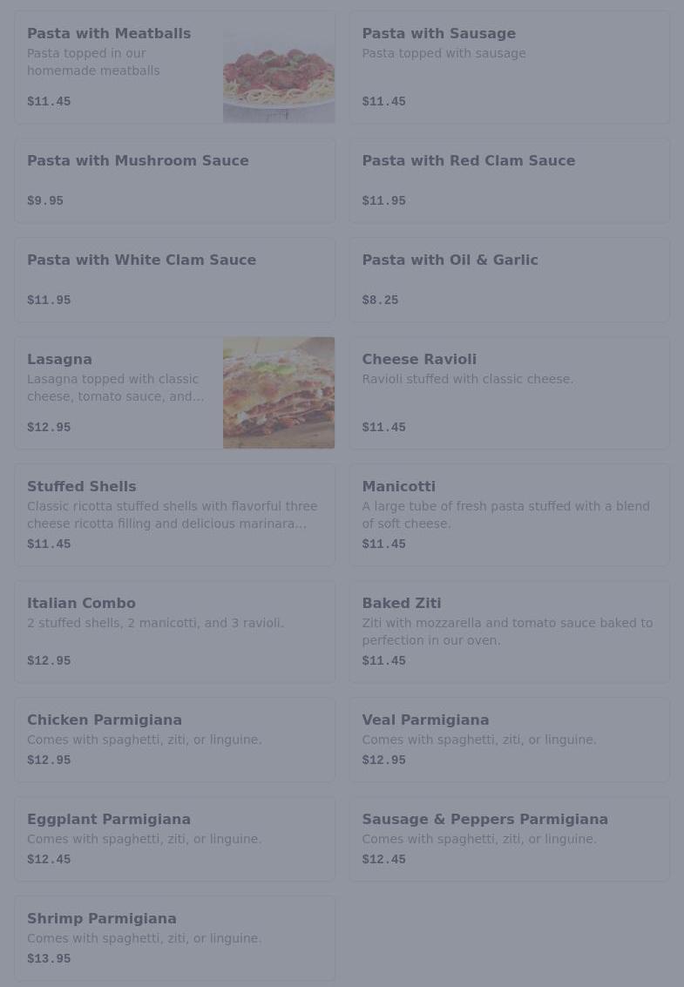The image size is (684, 987).
Task: Select the Veal Parmigiana item
Action: 509,740
